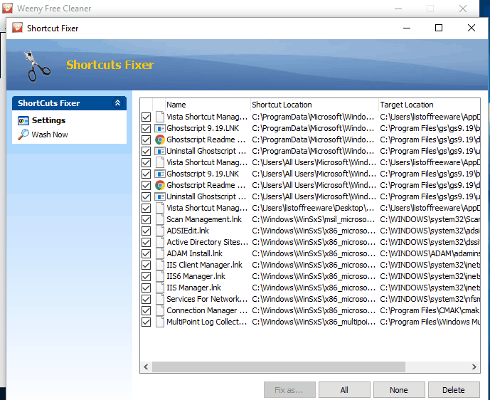Uncheck the Connection Manager checkbox
Image resolution: width=490 pixels, height=400 pixels.
coord(146,310)
